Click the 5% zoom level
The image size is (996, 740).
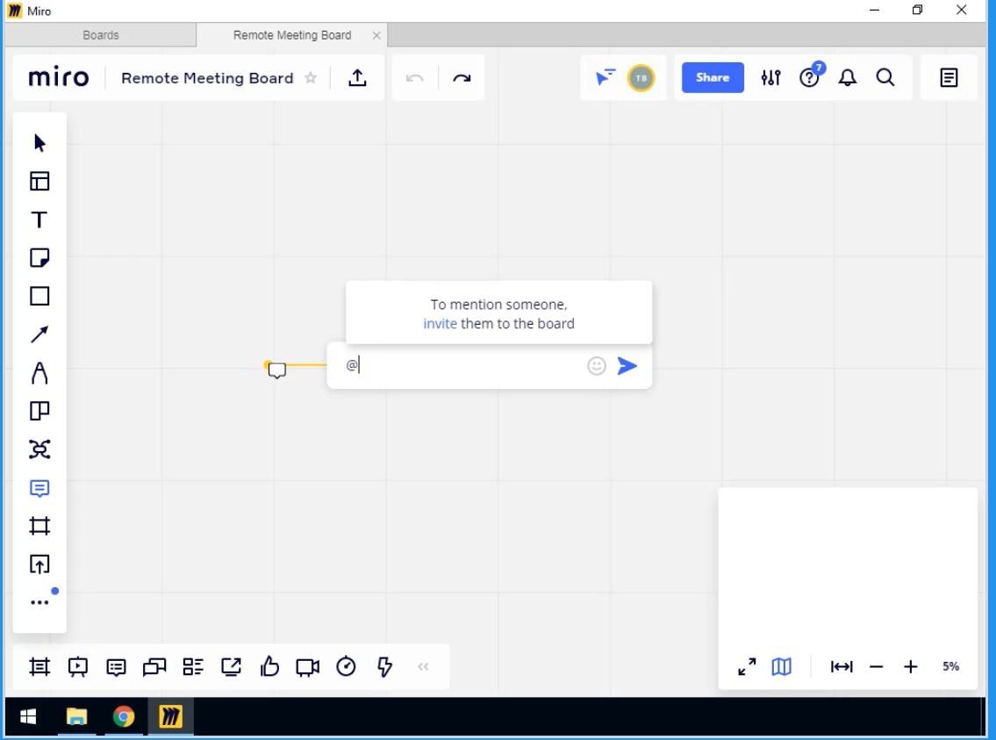tap(951, 666)
